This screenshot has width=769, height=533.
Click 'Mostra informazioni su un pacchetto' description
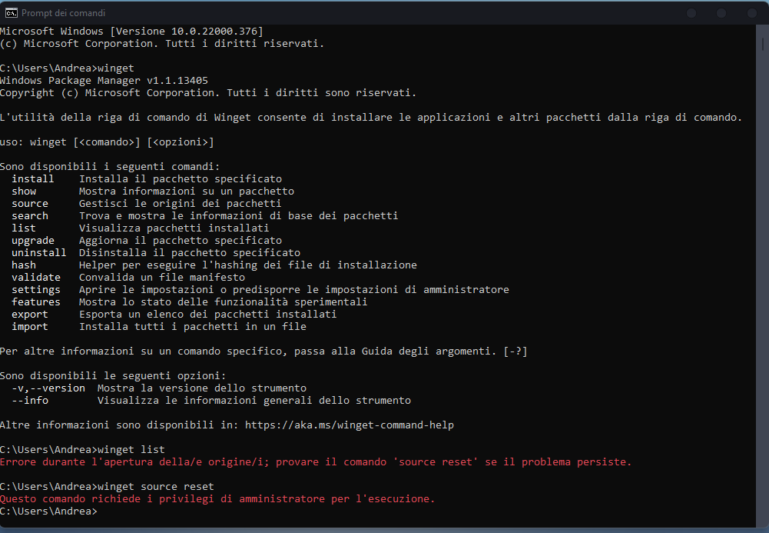point(187,192)
